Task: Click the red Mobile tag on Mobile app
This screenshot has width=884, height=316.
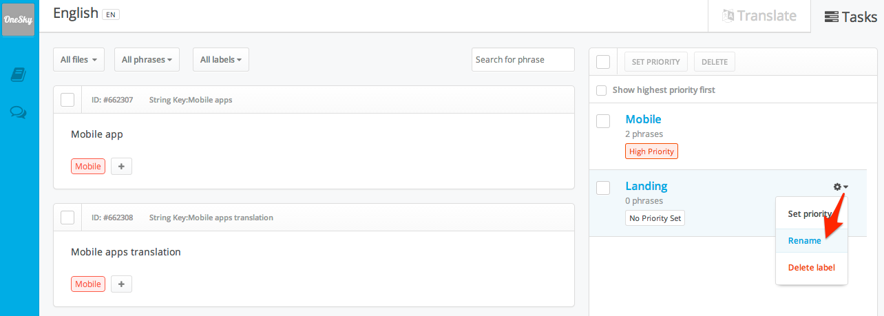Action: [88, 166]
